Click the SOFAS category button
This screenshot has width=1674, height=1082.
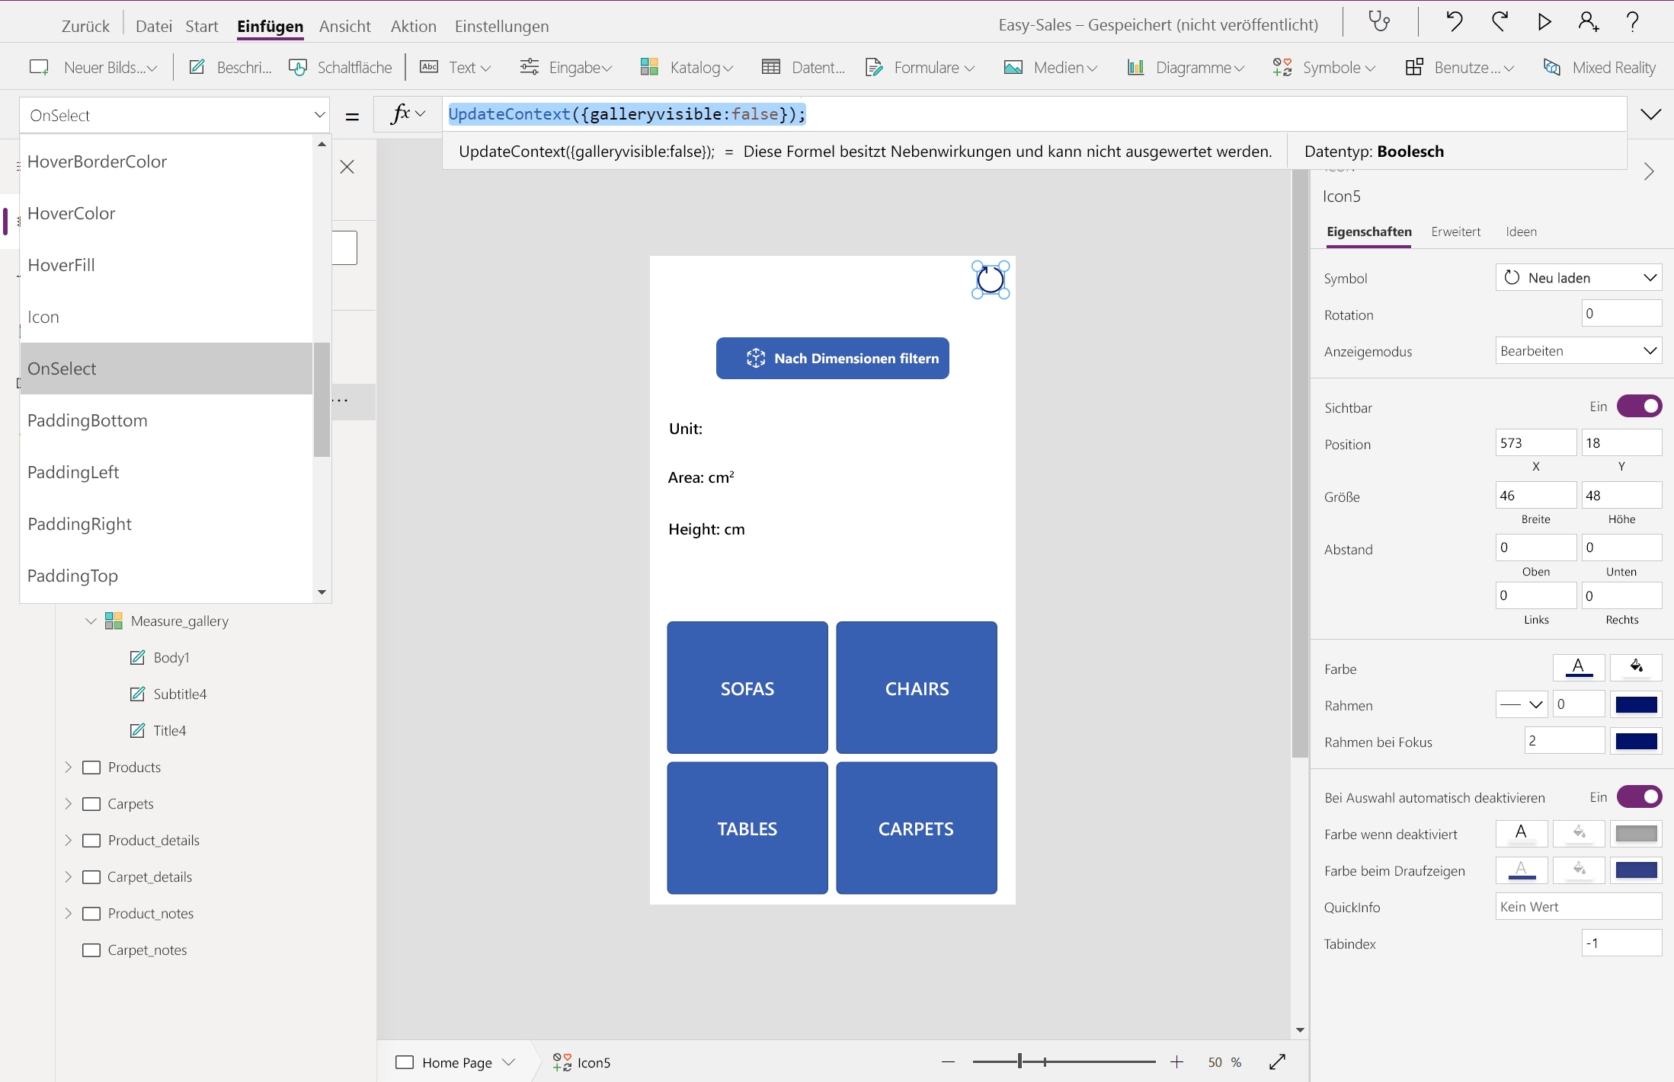[x=747, y=688]
